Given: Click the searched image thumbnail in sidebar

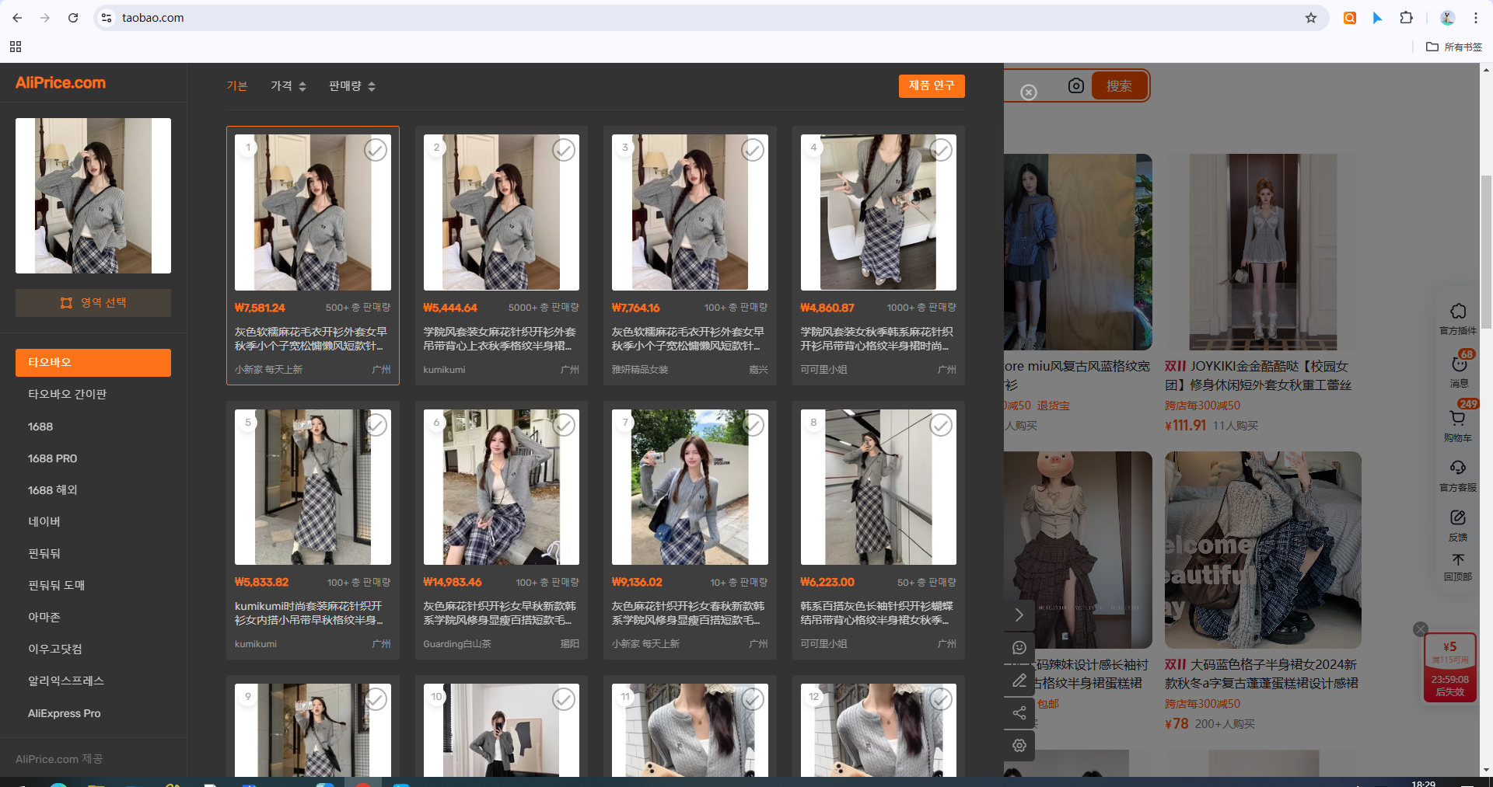Looking at the screenshot, I should (93, 196).
